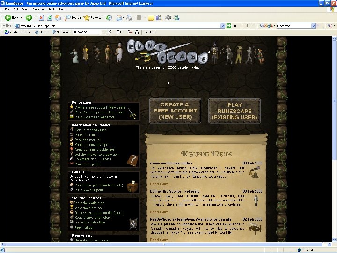The image size is (337, 253).
Task: Click the horizontal scrollbar right arrow
Action: 330,245
